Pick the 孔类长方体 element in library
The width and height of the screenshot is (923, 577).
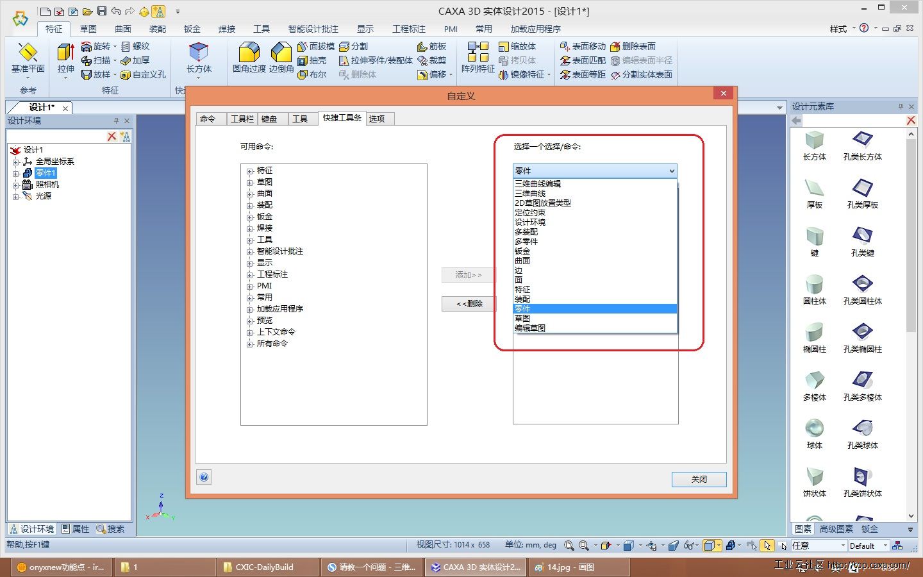click(862, 146)
